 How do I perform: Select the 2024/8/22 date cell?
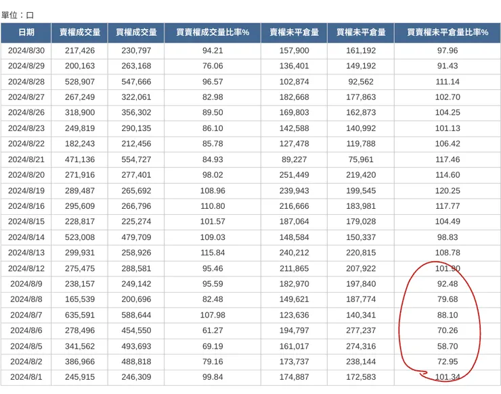coord(26,144)
